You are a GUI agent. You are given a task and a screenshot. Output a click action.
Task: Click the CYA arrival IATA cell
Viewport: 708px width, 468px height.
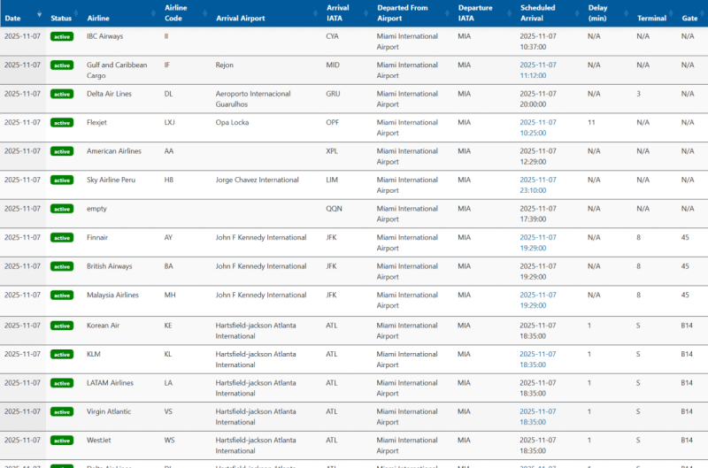coord(333,36)
